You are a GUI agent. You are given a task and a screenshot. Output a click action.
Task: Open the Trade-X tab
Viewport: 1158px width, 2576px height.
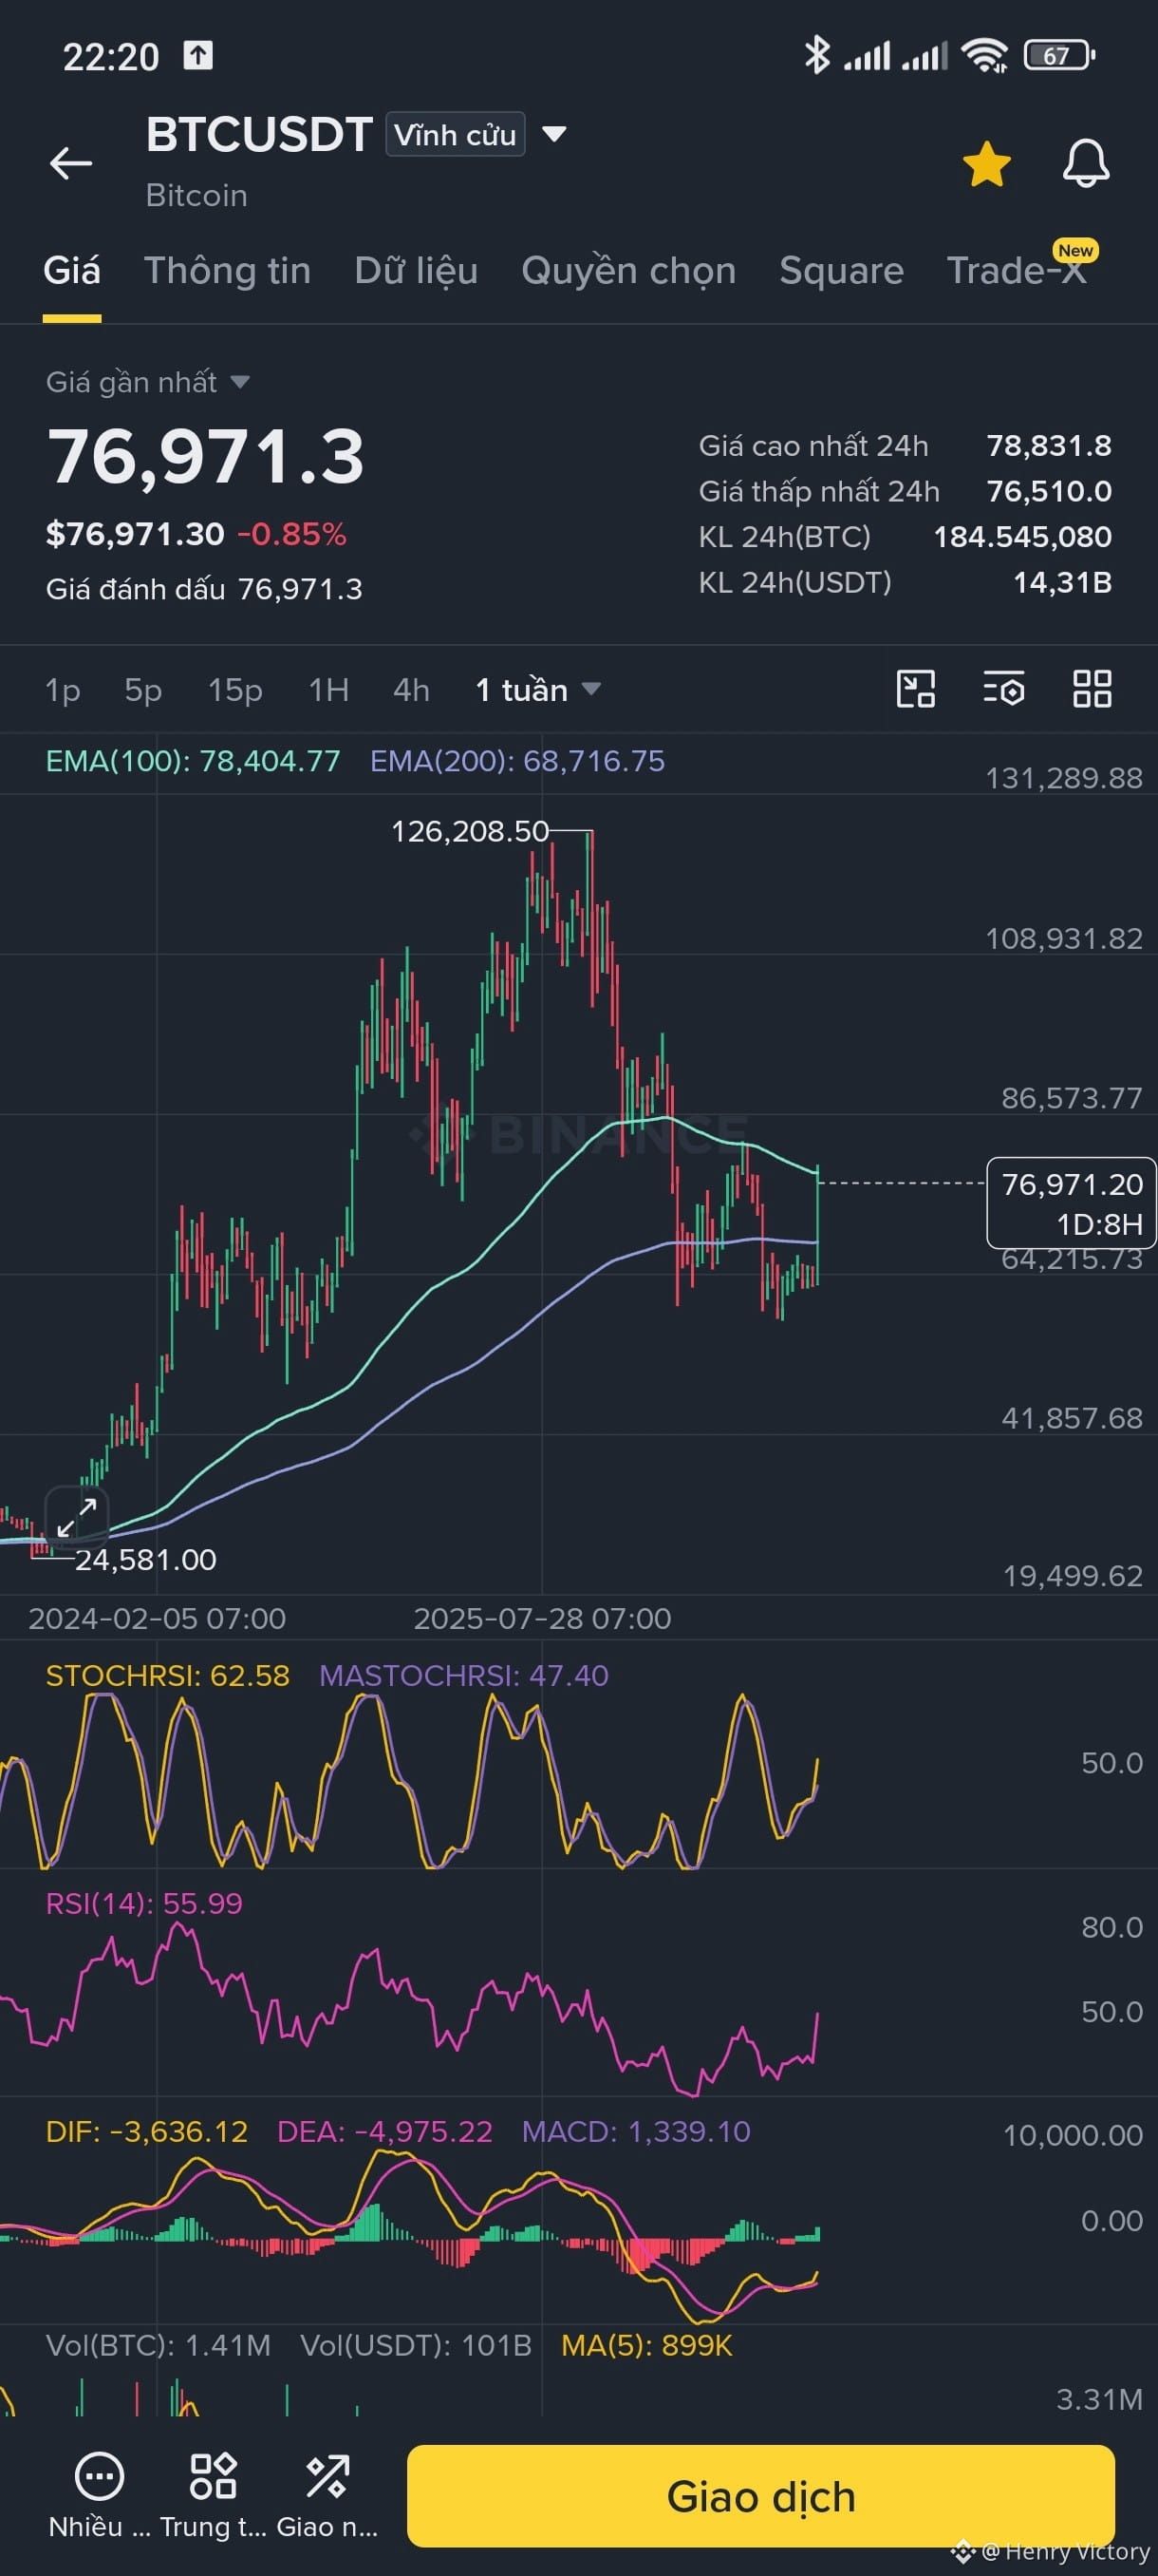(1018, 271)
